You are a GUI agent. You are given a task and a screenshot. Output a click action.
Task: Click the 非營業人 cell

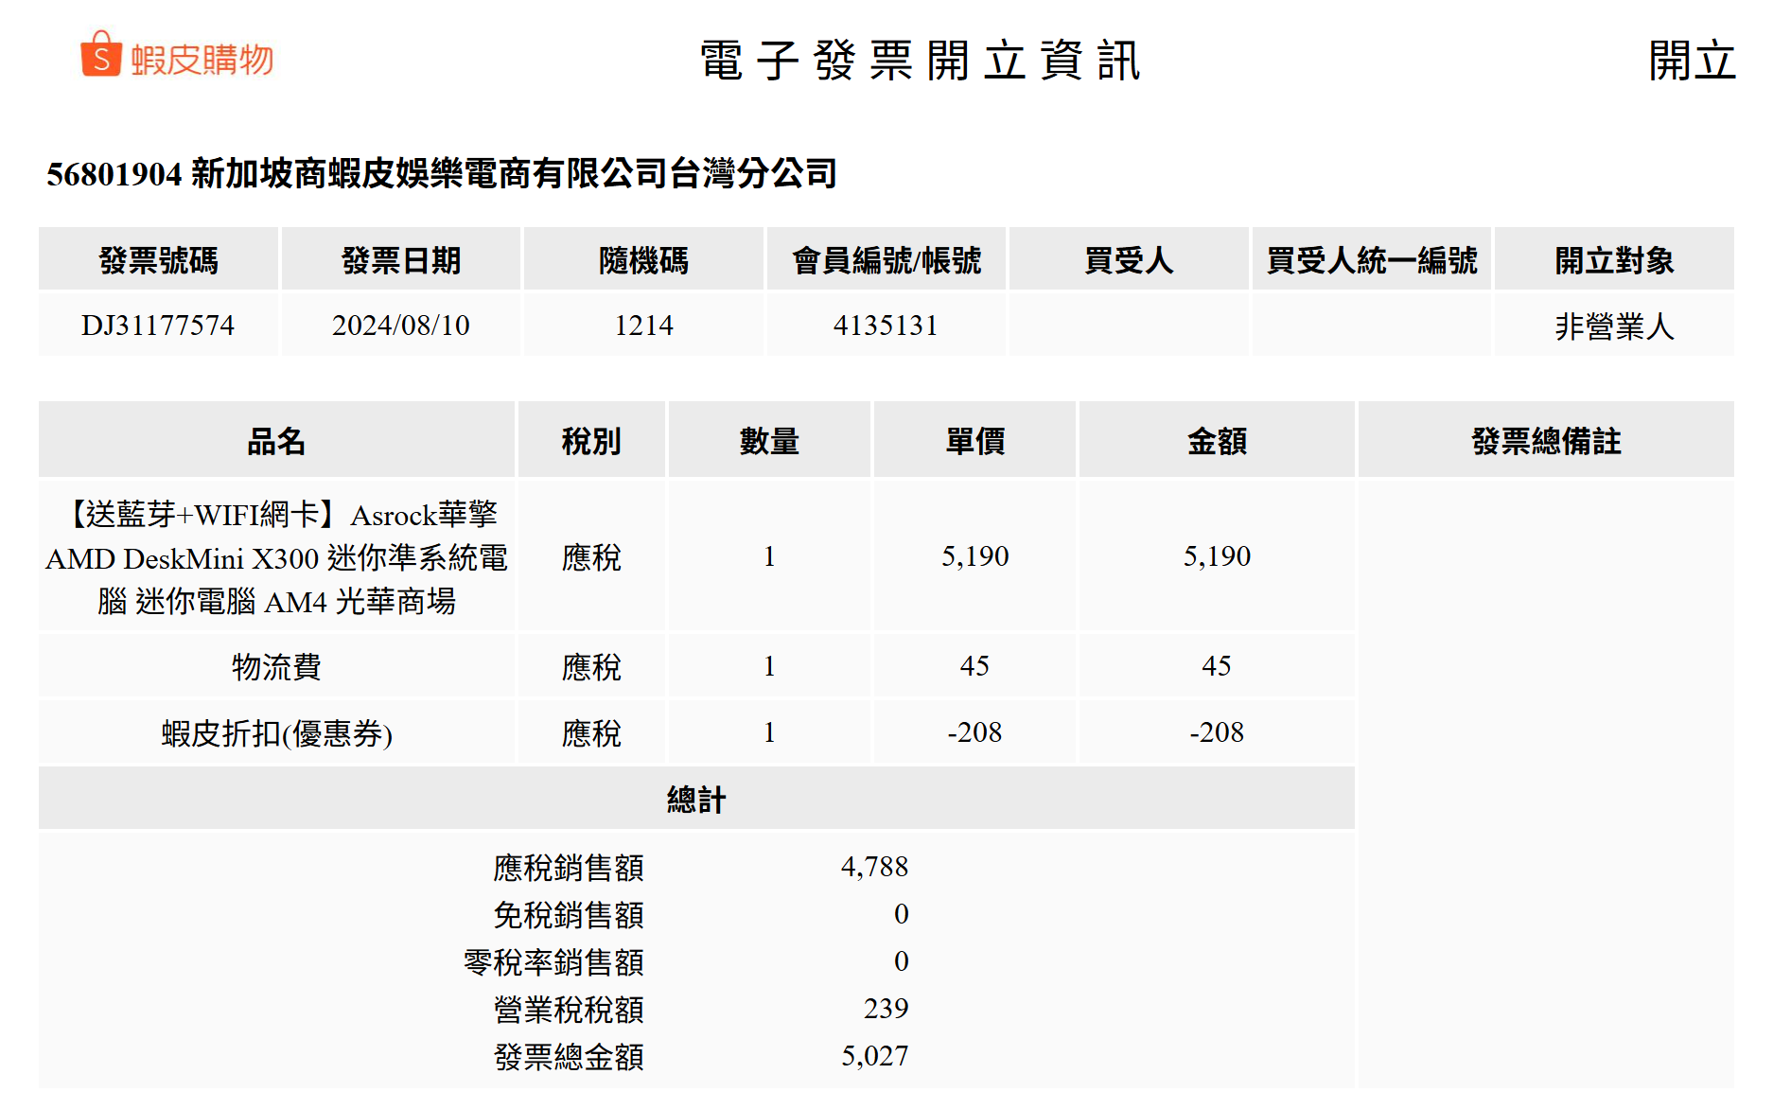(x=1614, y=326)
